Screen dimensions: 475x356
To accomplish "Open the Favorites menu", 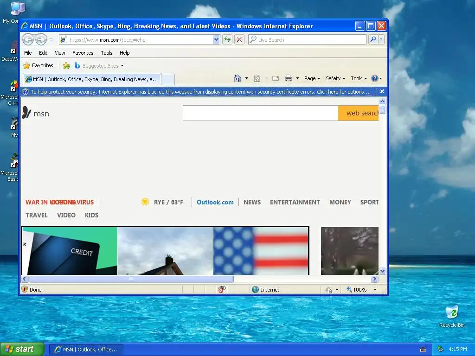I will (x=83, y=53).
